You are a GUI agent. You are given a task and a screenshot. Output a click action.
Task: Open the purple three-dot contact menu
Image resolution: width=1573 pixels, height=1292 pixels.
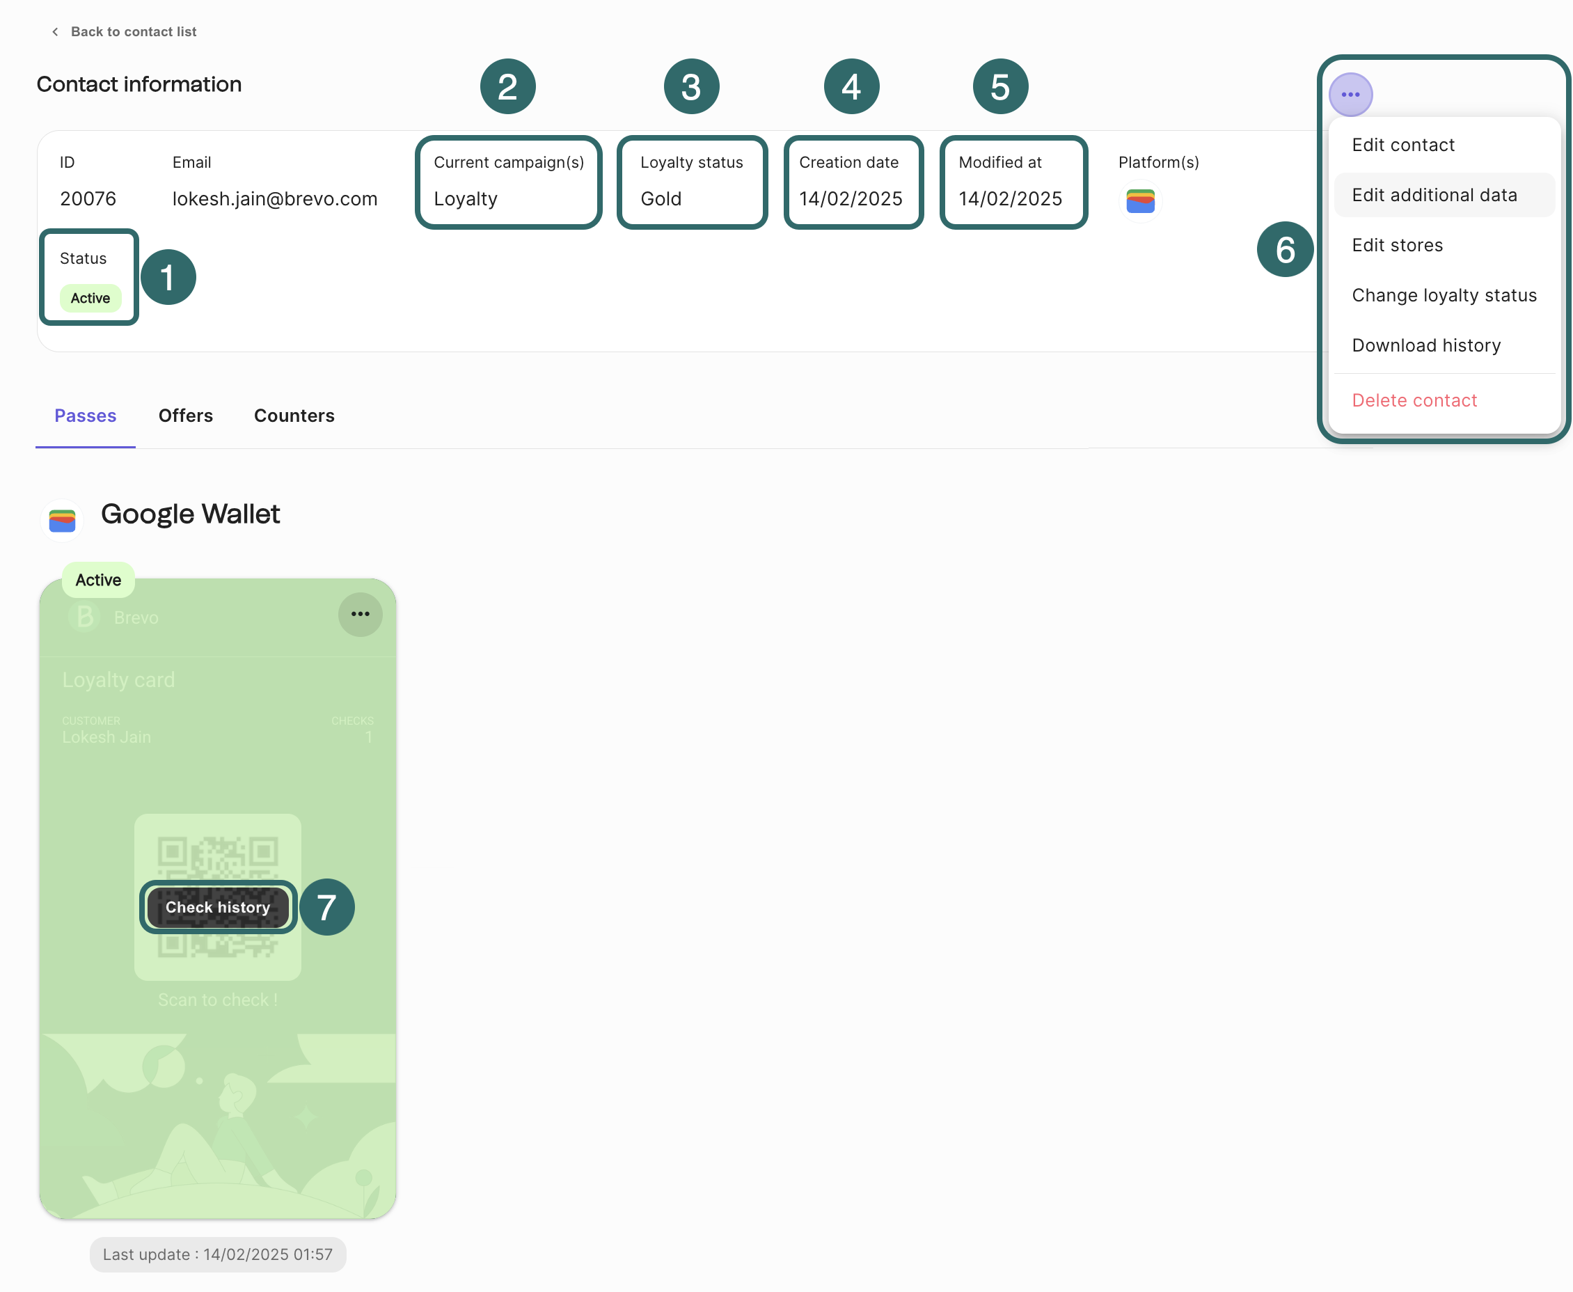(x=1350, y=95)
